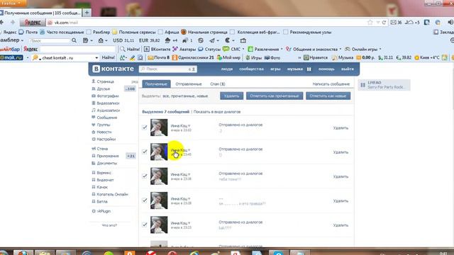Click Отметить как новые
The height and width of the screenshot is (255, 454).
[x=328, y=96]
